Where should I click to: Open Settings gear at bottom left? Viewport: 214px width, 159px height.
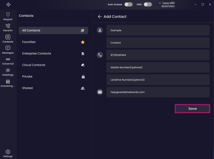coord(8,154)
